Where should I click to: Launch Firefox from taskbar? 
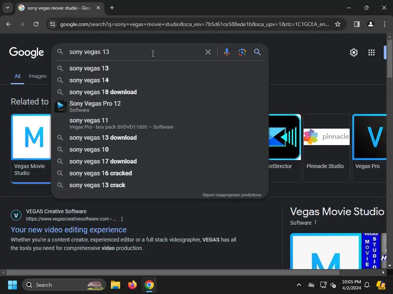click(132, 285)
